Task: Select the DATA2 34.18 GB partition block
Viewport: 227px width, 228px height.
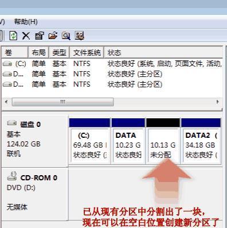Action: [x=201, y=141]
